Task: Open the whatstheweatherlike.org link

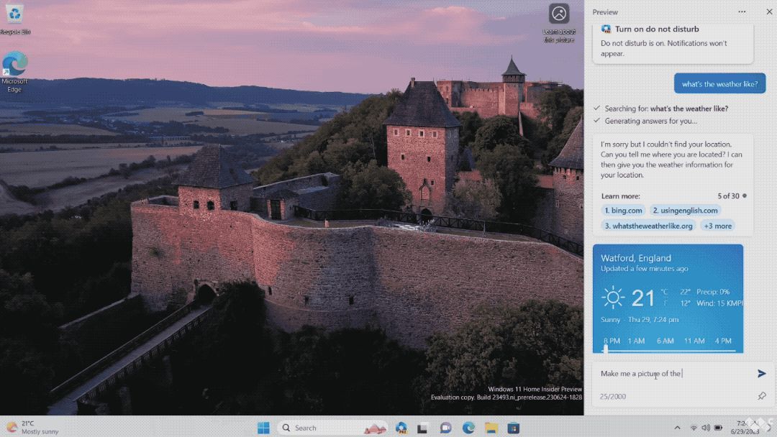Action: pos(647,226)
